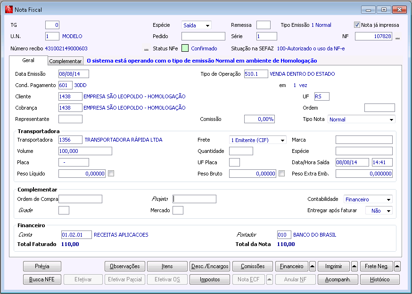Click the ellipsis button after Número recibo
Image resolution: width=412 pixels, height=294 pixels.
pos(146,48)
